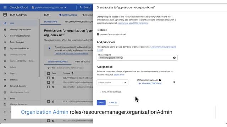
Task: Click the left sidebar scrollbar
Action: (x=39, y=48)
